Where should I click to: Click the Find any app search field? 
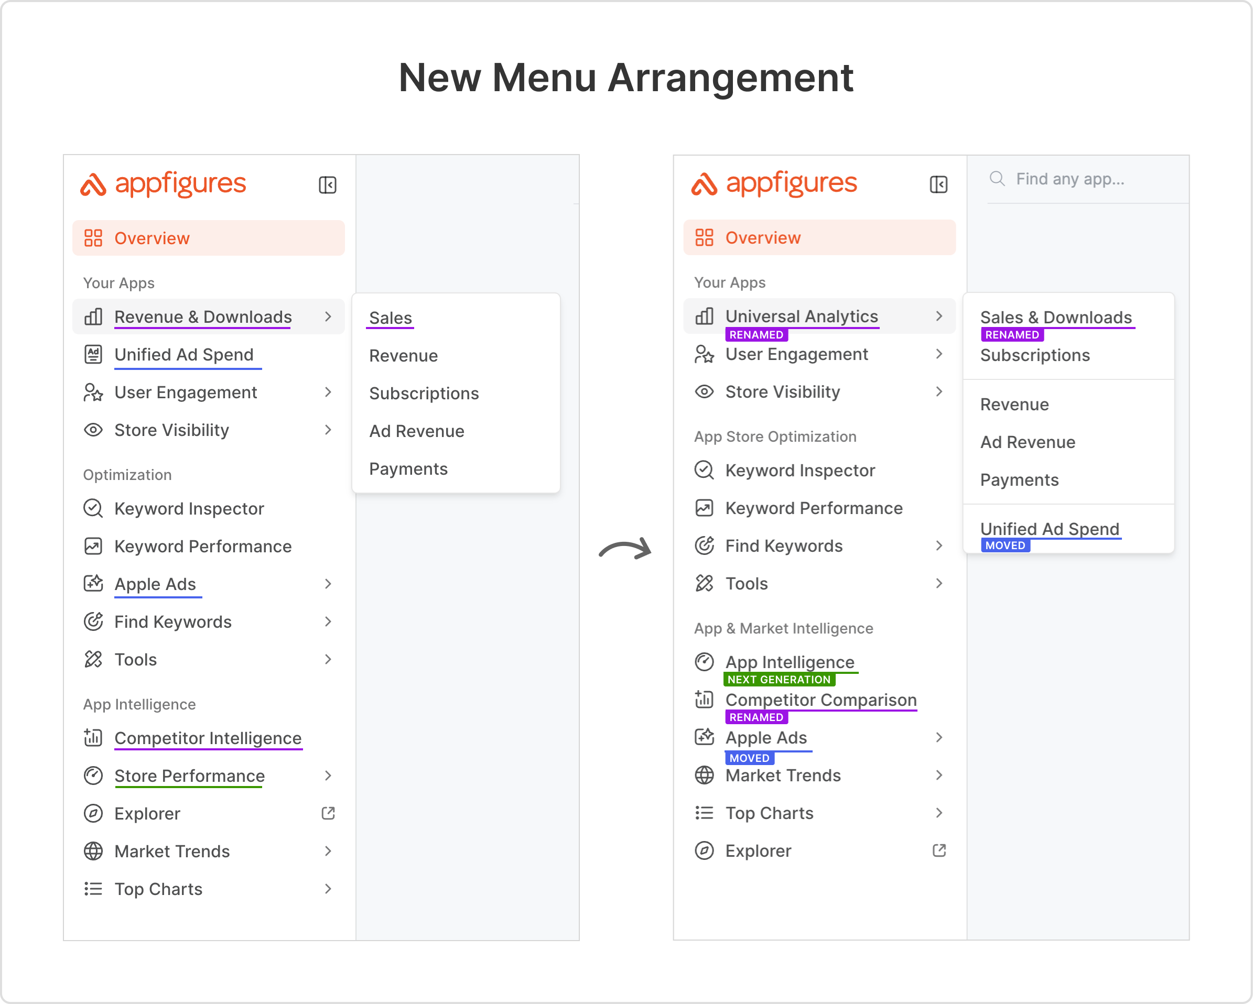[1081, 179]
